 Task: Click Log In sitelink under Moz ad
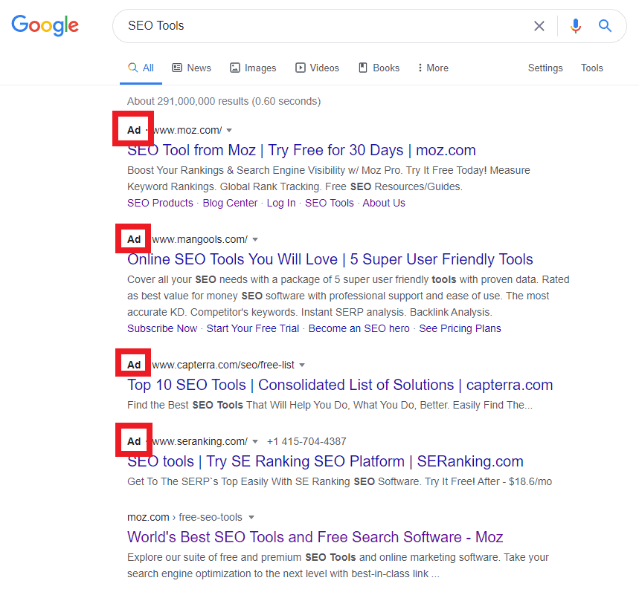tap(281, 203)
